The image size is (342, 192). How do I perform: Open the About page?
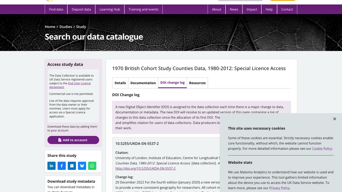coord(216,9)
